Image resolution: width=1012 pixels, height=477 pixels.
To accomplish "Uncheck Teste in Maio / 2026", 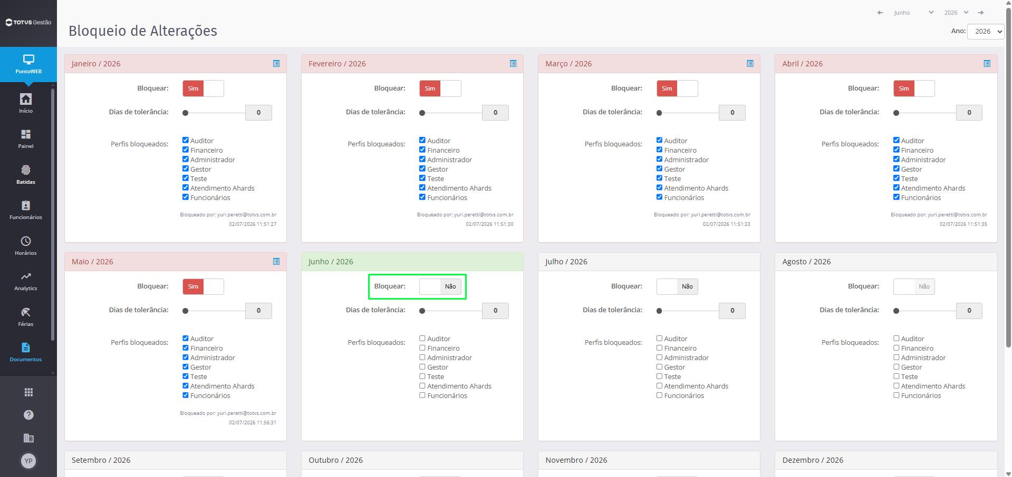I will click(186, 376).
